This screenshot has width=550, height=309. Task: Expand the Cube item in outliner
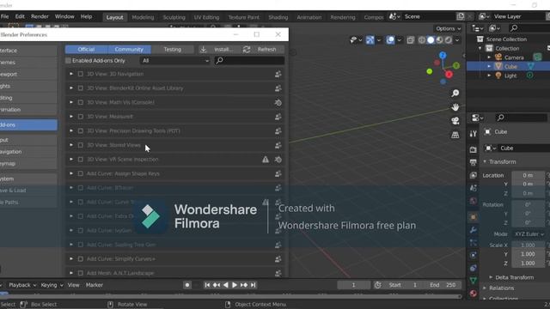coord(489,66)
